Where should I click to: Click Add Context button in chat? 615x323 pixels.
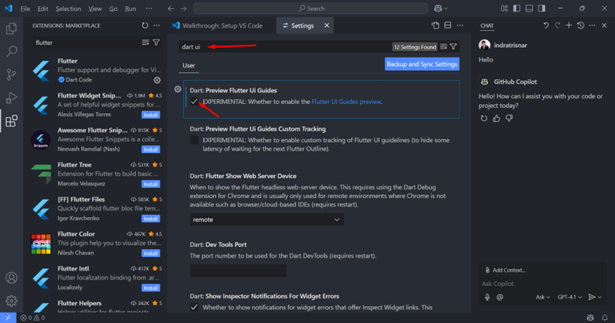click(505, 270)
